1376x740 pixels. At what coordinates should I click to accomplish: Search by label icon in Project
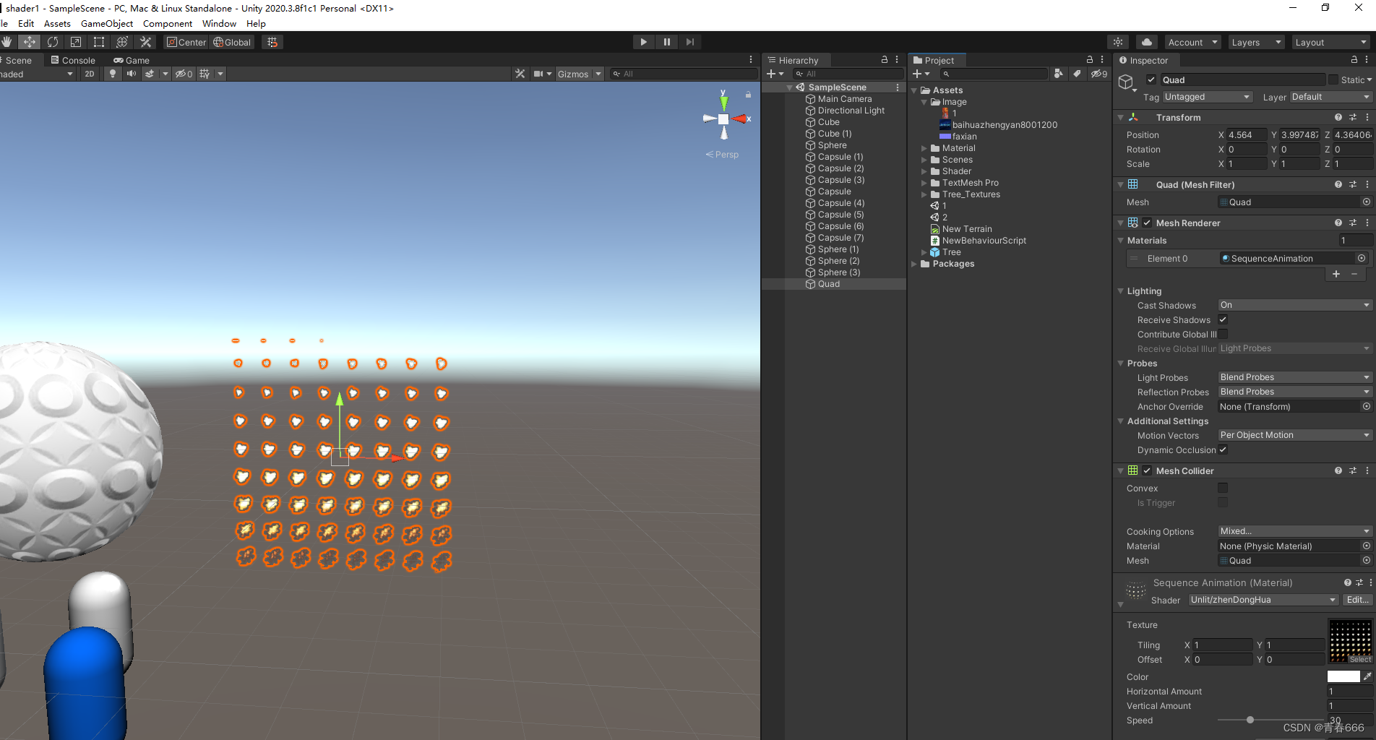click(x=1077, y=74)
